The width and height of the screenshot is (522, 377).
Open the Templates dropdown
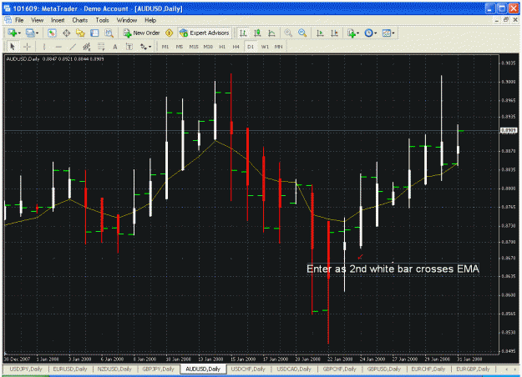pyautogui.click(x=388, y=33)
